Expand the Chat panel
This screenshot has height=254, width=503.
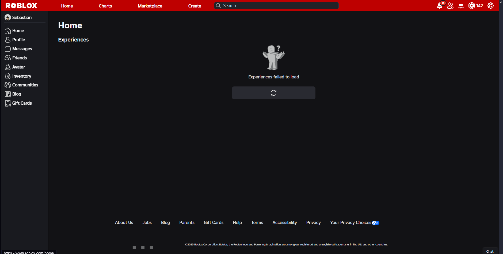(x=490, y=251)
